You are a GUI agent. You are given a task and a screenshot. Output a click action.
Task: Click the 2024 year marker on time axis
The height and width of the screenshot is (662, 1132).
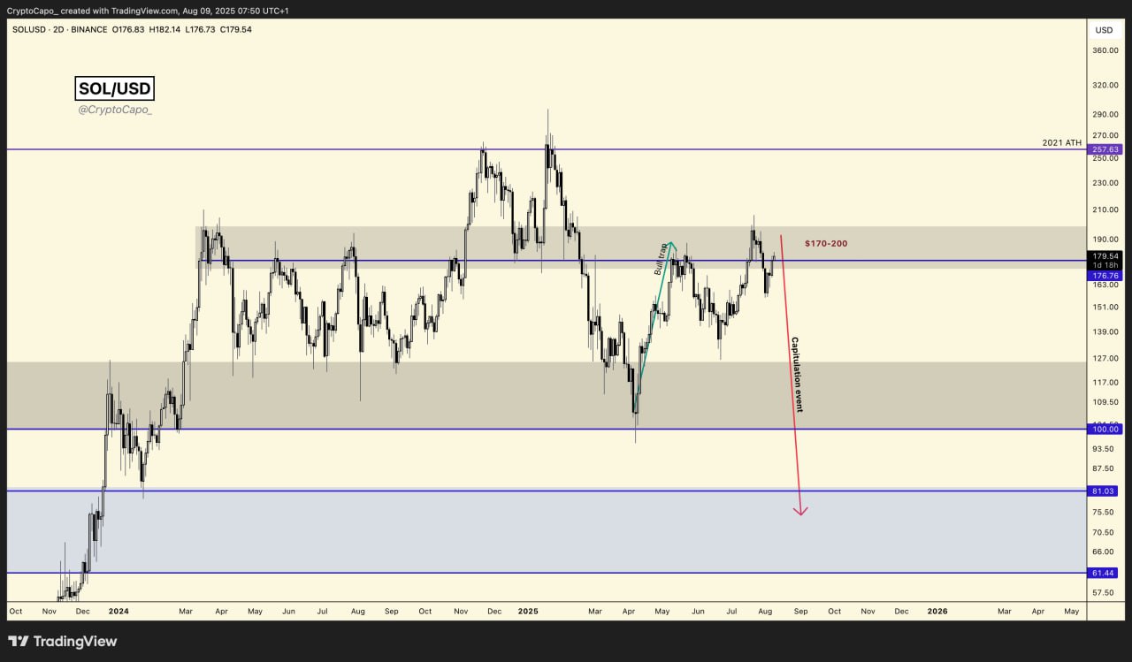tap(118, 611)
